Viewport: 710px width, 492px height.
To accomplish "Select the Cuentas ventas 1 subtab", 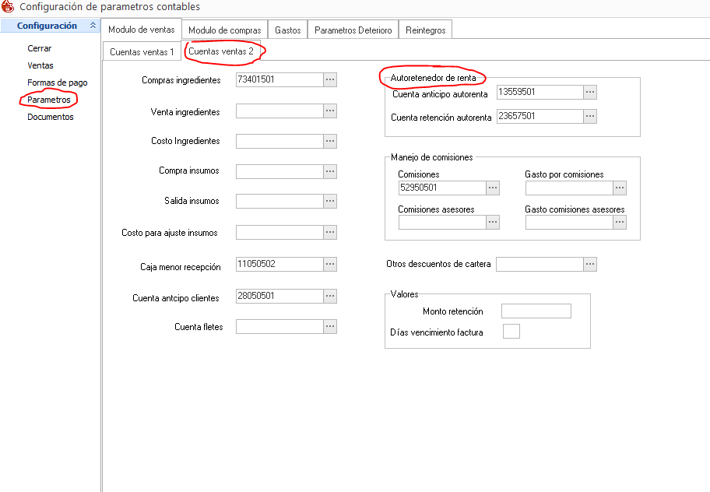I will tap(142, 51).
